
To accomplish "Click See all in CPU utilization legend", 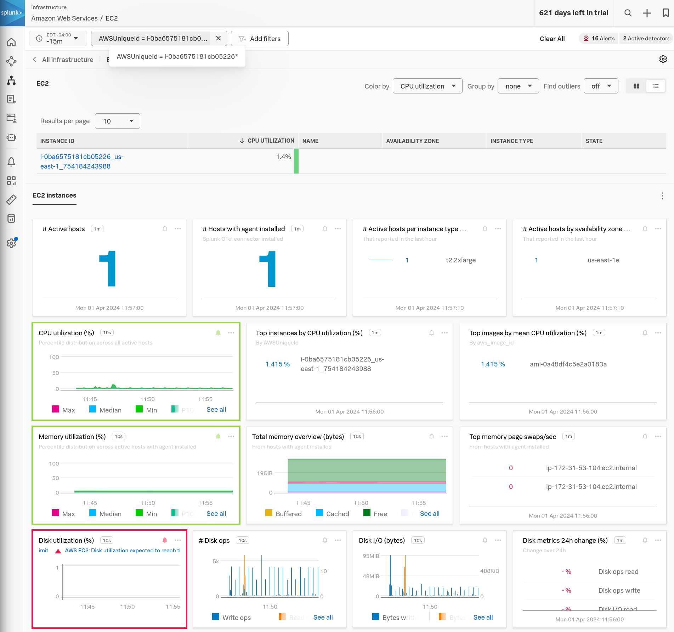I will [x=216, y=410].
